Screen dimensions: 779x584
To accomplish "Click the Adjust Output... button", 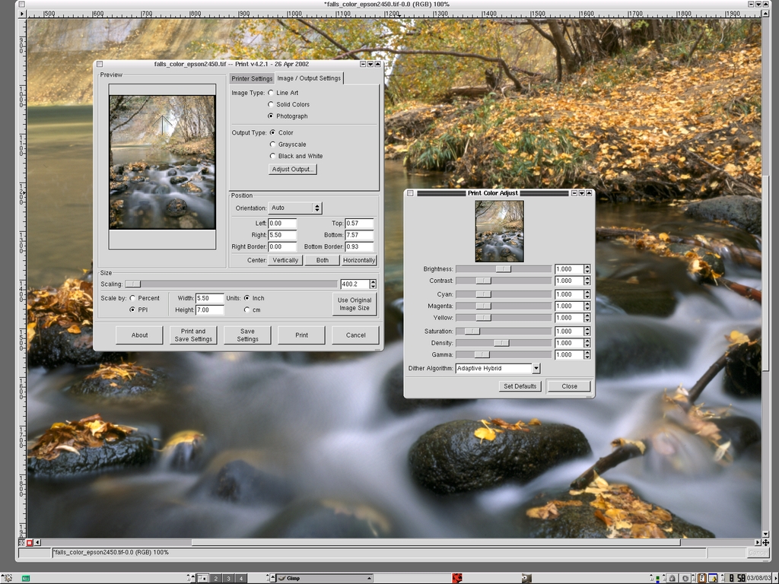I will tap(293, 169).
